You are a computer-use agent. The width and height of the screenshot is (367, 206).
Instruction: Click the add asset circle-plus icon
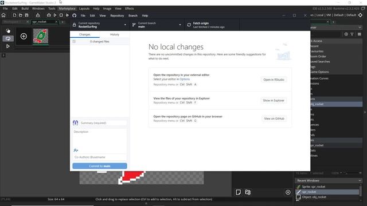(346, 34)
